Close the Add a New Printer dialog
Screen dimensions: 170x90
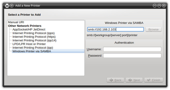[164, 6]
